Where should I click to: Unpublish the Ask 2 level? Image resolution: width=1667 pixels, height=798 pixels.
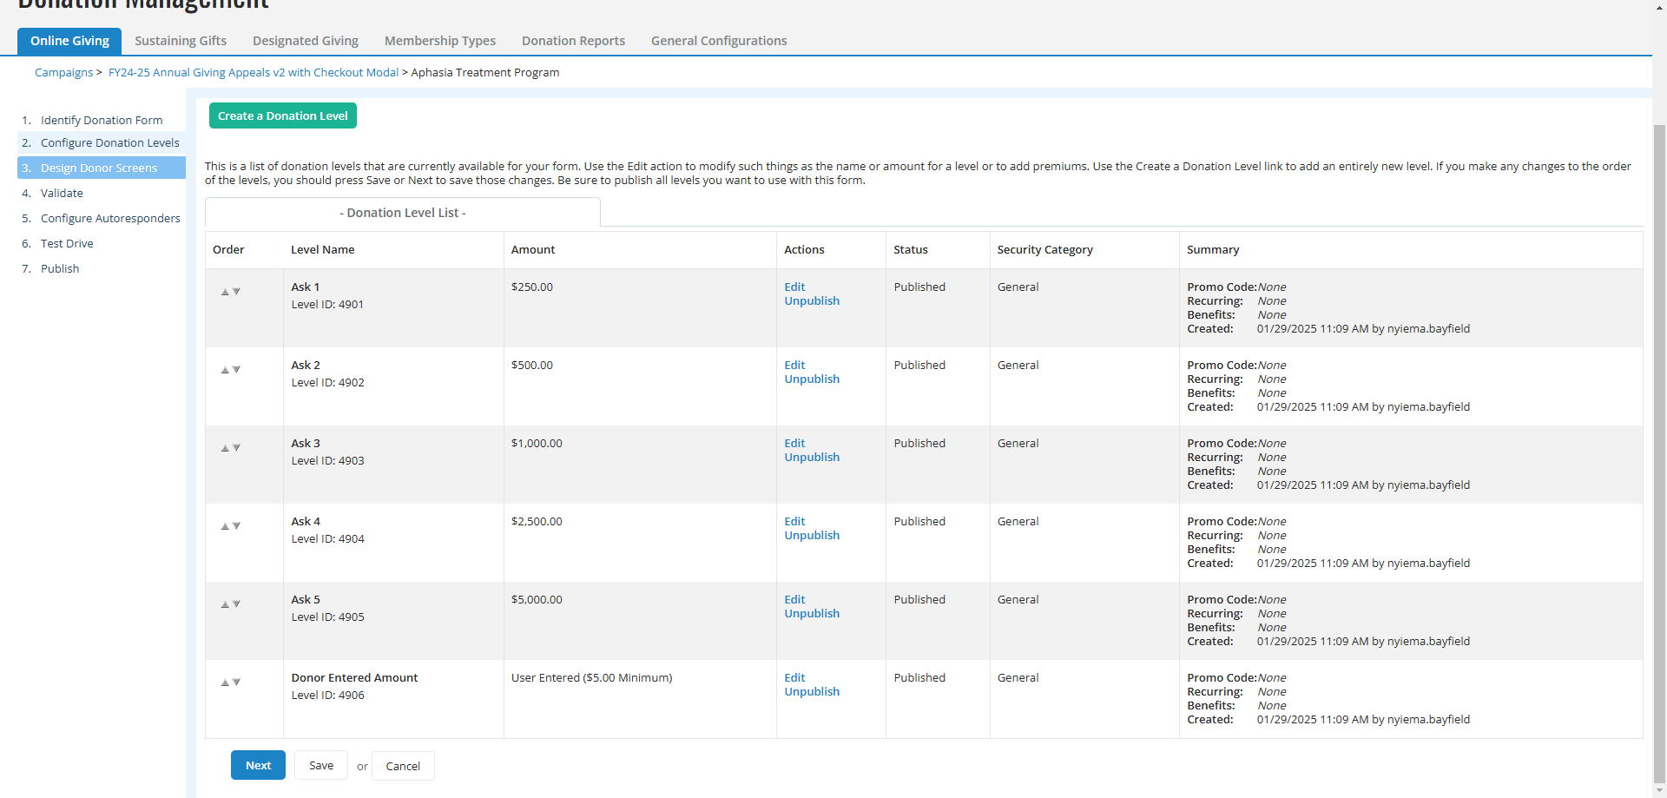(812, 379)
